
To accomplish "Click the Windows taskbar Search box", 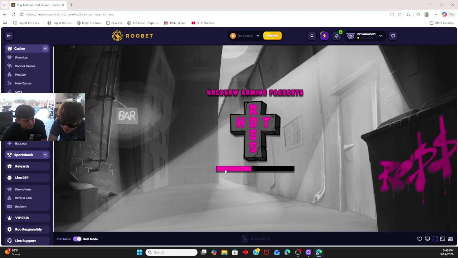I will pos(172,252).
